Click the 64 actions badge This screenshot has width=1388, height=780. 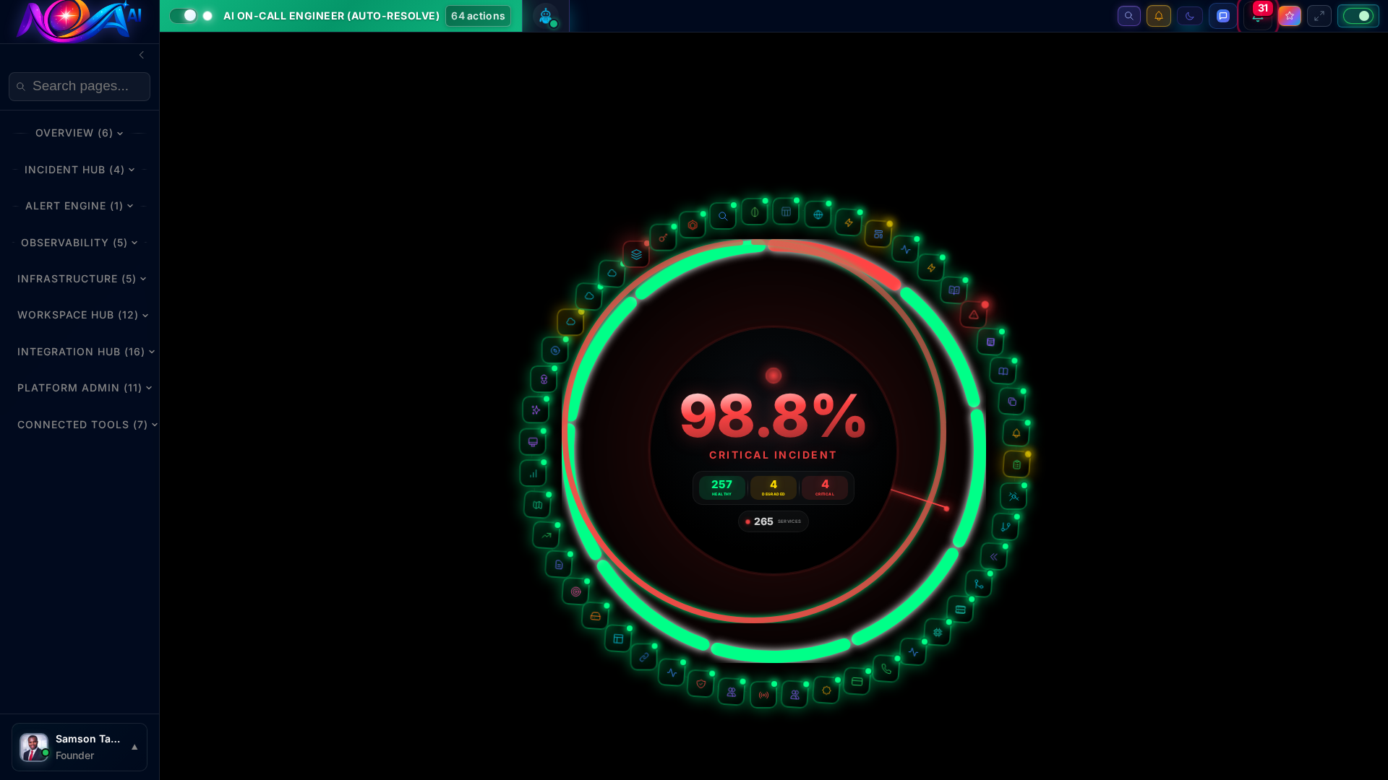[478, 15]
